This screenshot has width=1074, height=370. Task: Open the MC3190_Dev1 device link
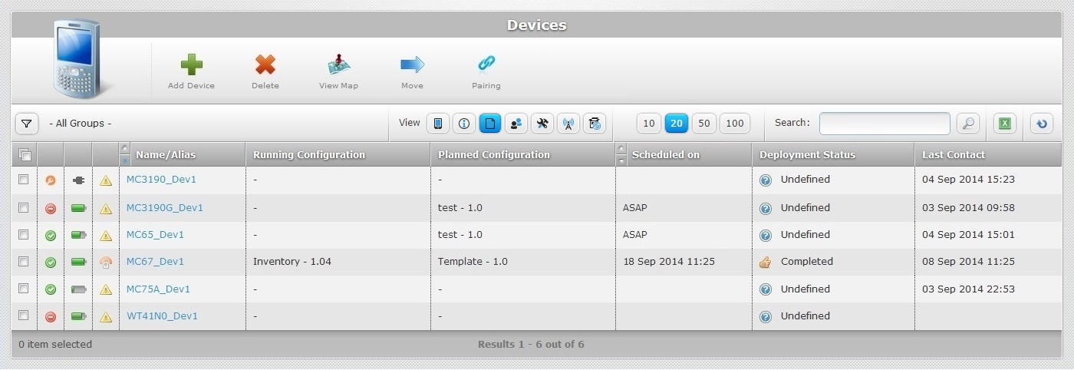click(161, 180)
